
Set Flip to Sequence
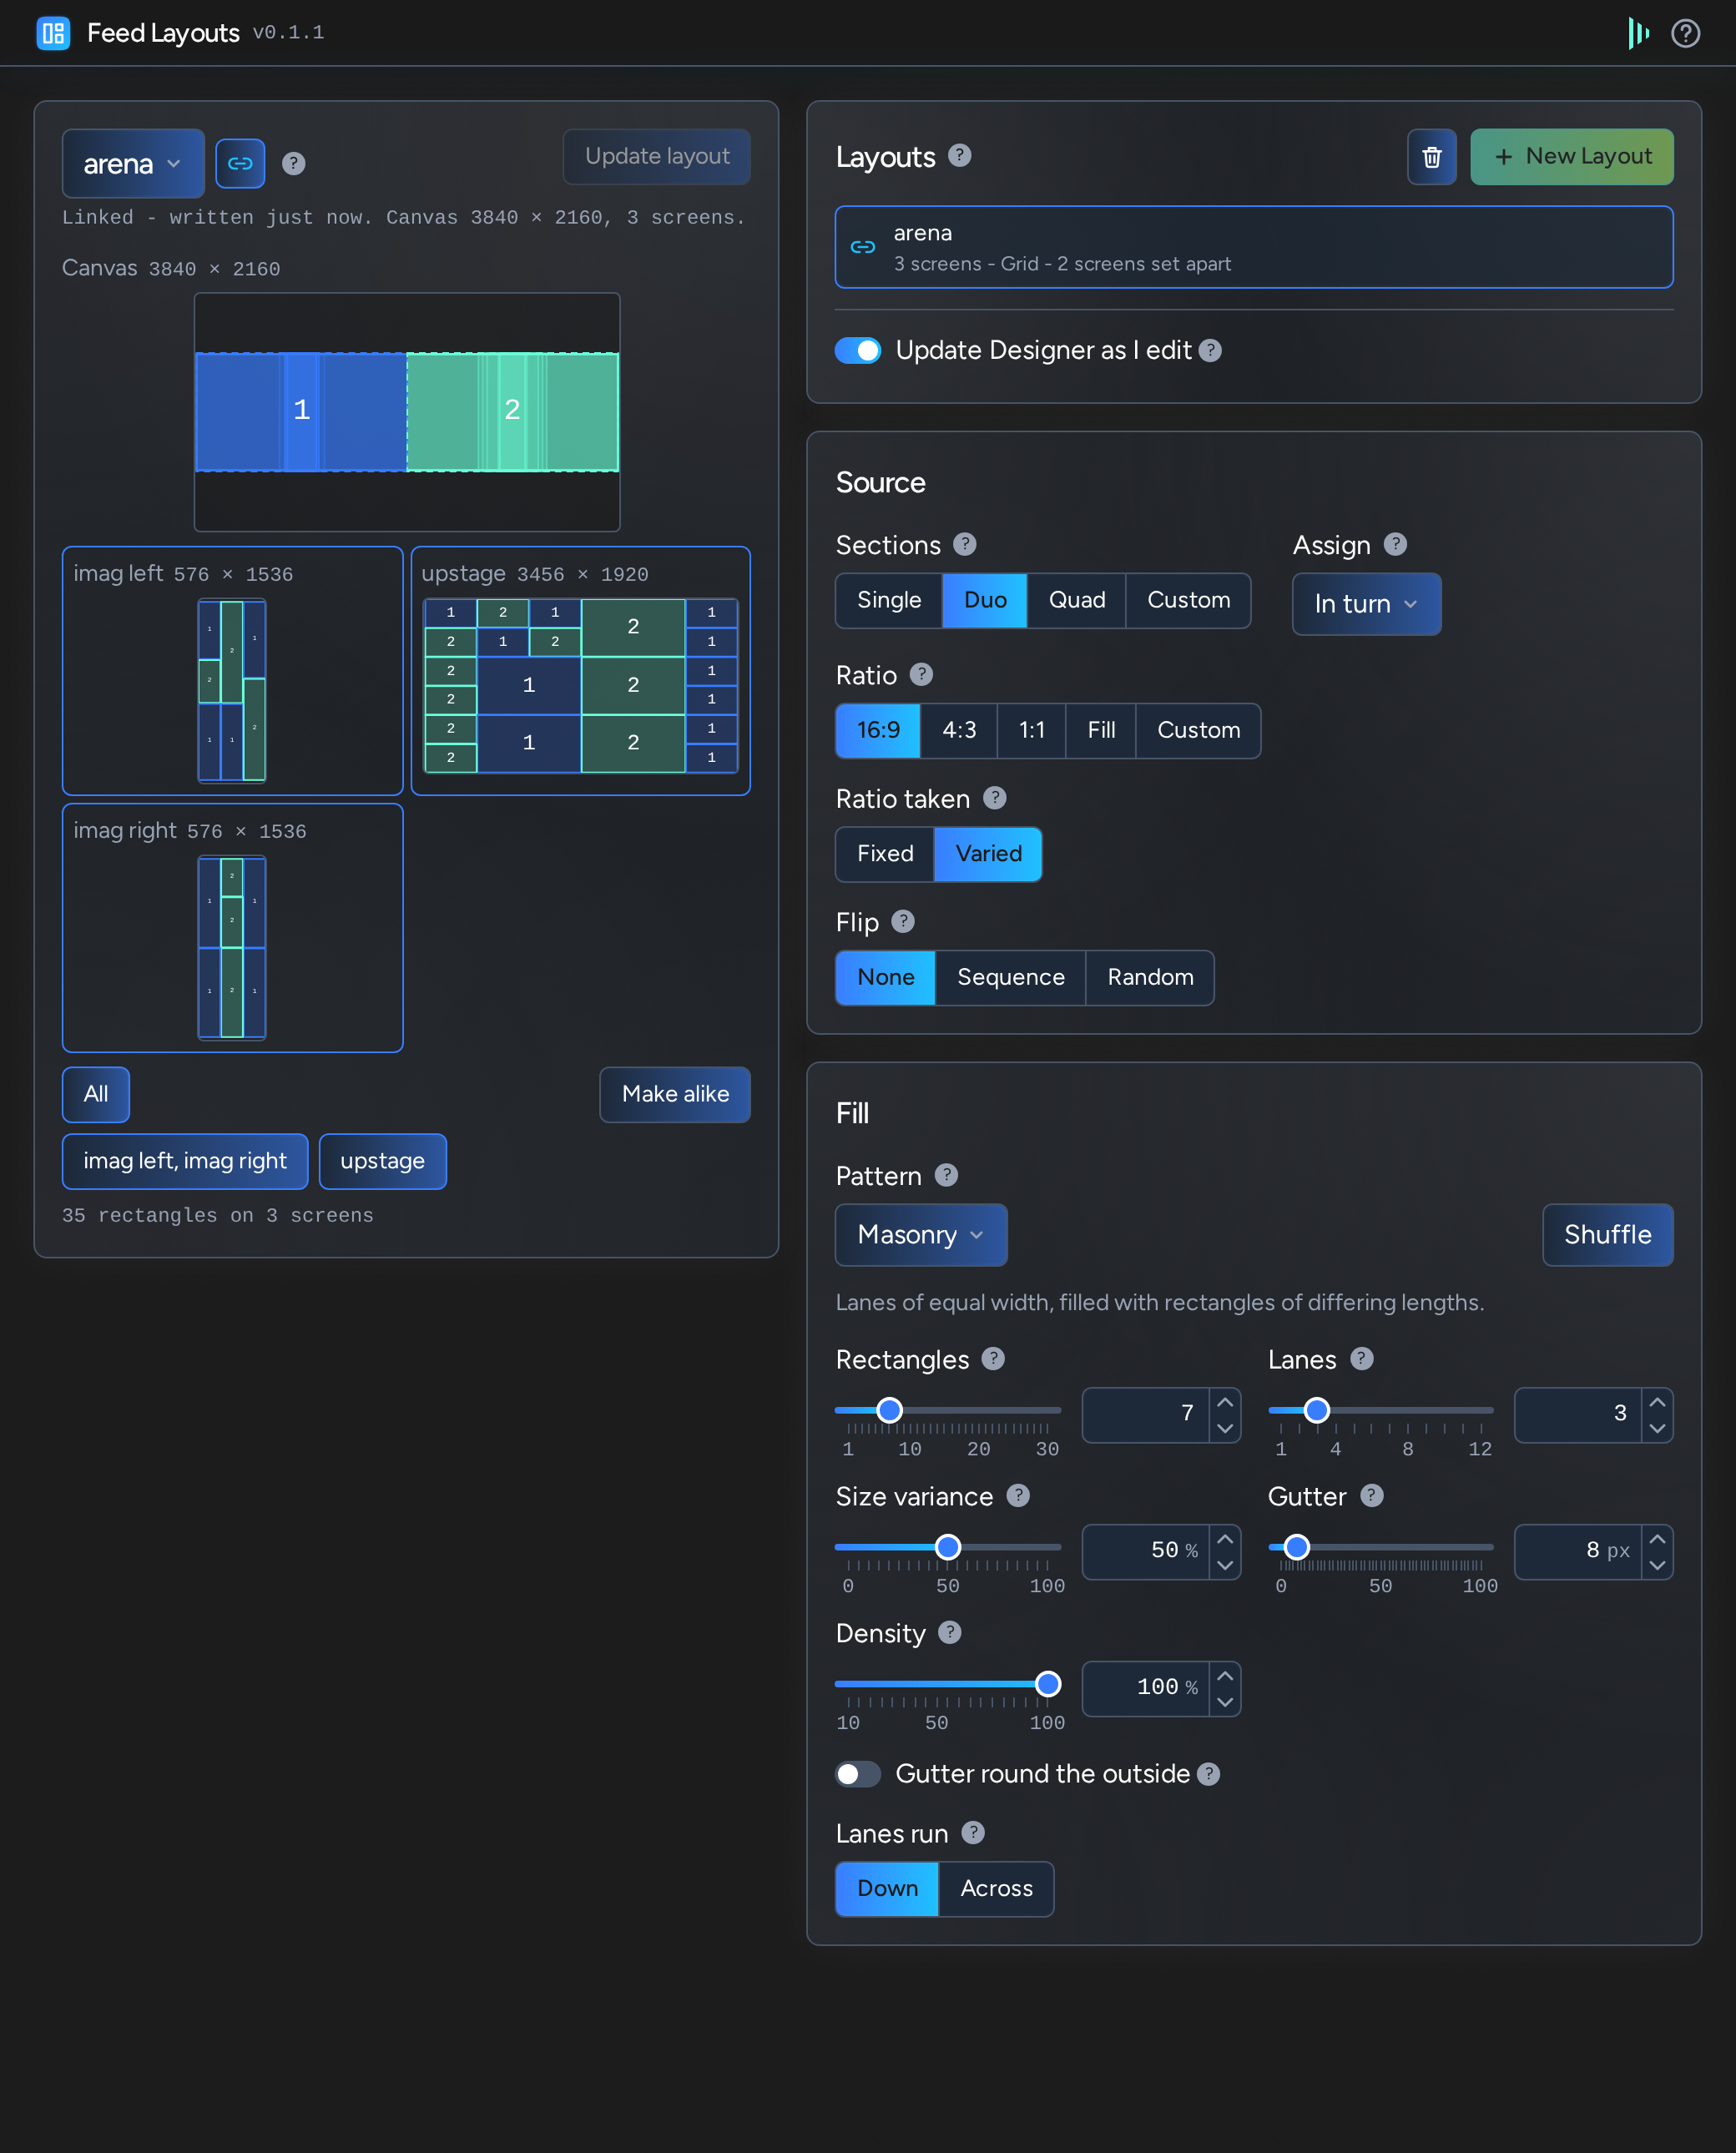point(1010,978)
